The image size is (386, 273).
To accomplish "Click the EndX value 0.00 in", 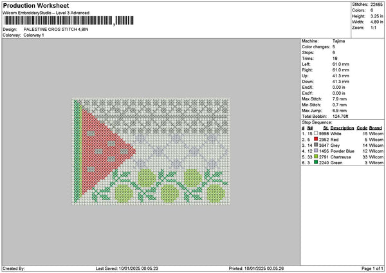I will click(339, 88).
